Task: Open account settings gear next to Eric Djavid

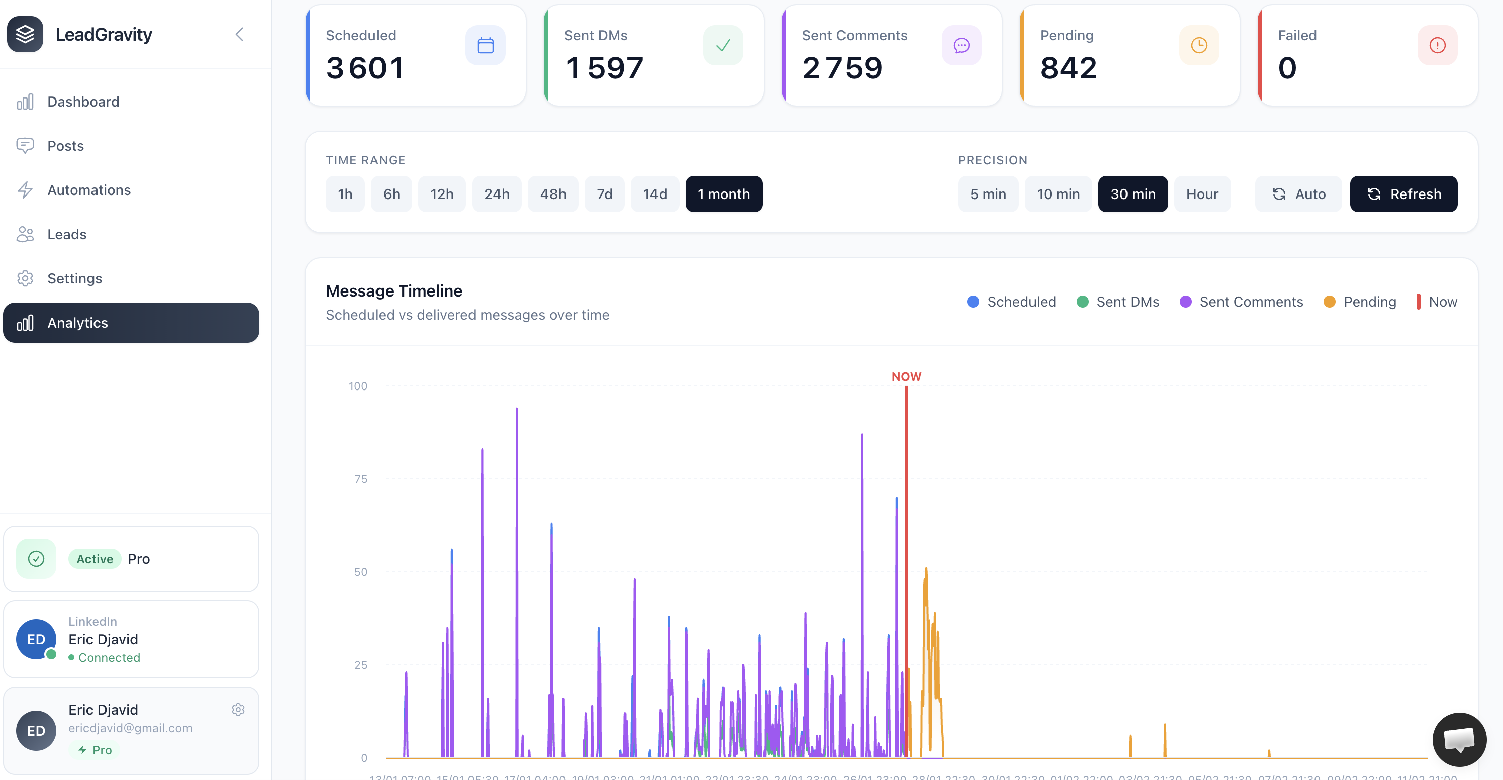Action: pyautogui.click(x=238, y=710)
